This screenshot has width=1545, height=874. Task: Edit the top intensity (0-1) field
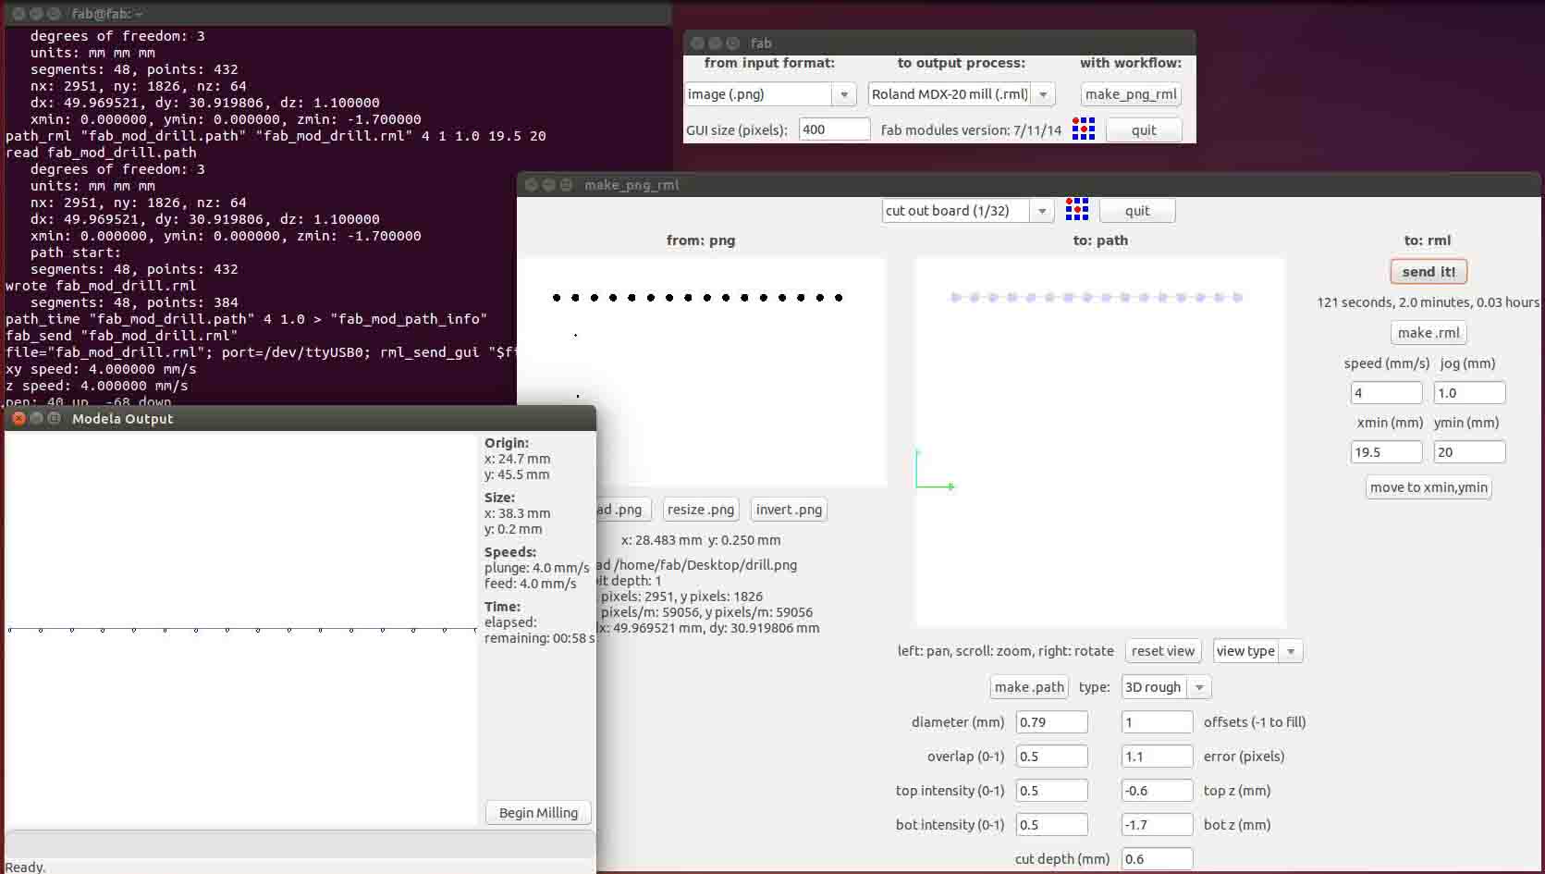1051,791
